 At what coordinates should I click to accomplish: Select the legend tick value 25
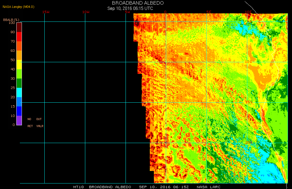pos(13,88)
